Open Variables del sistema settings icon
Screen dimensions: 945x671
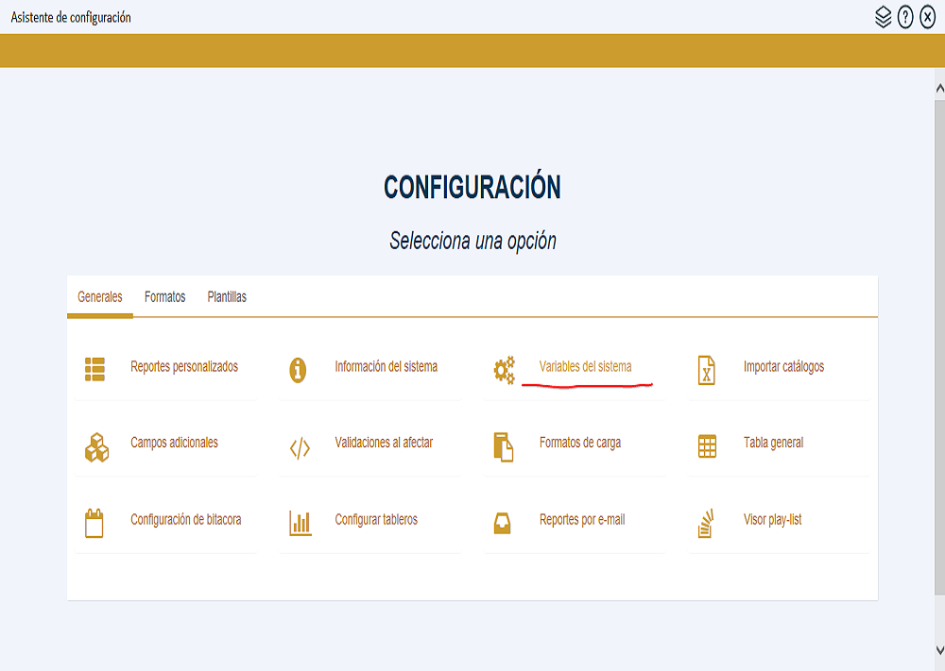(x=504, y=366)
